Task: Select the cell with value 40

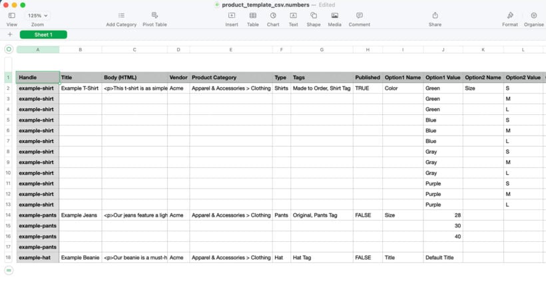Action: coord(443,236)
